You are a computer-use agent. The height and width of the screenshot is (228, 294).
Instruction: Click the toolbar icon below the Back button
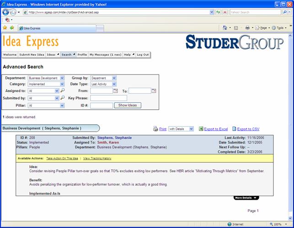click(7, 20)
